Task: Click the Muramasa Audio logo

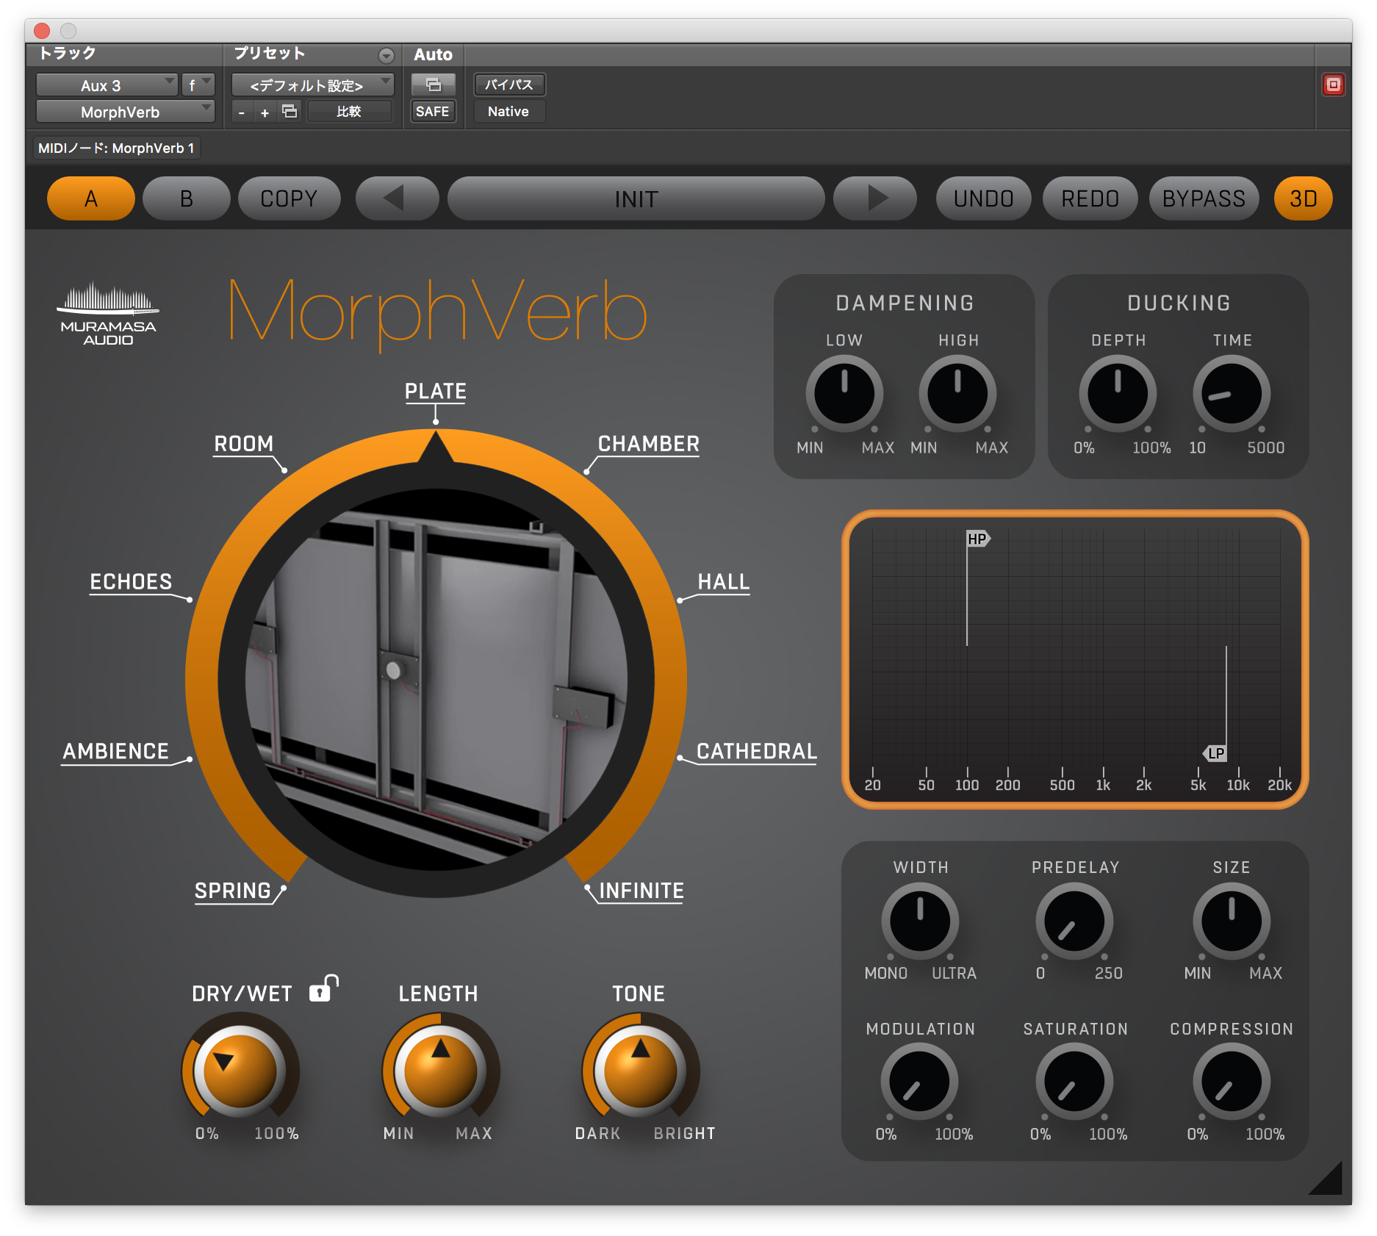Action: [107, 315]
